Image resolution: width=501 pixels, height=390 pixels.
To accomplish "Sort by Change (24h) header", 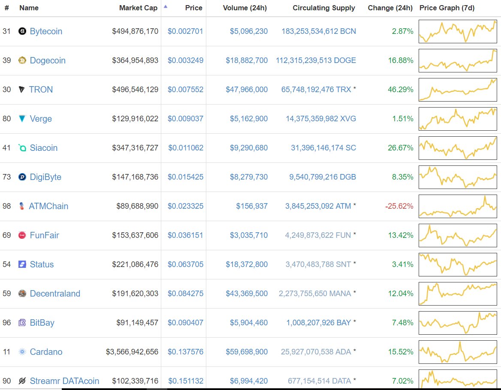I will [390, 8].
